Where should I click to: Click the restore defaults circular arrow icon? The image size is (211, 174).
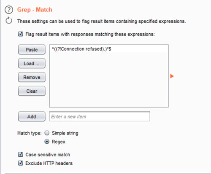click(x=9, y=21)
